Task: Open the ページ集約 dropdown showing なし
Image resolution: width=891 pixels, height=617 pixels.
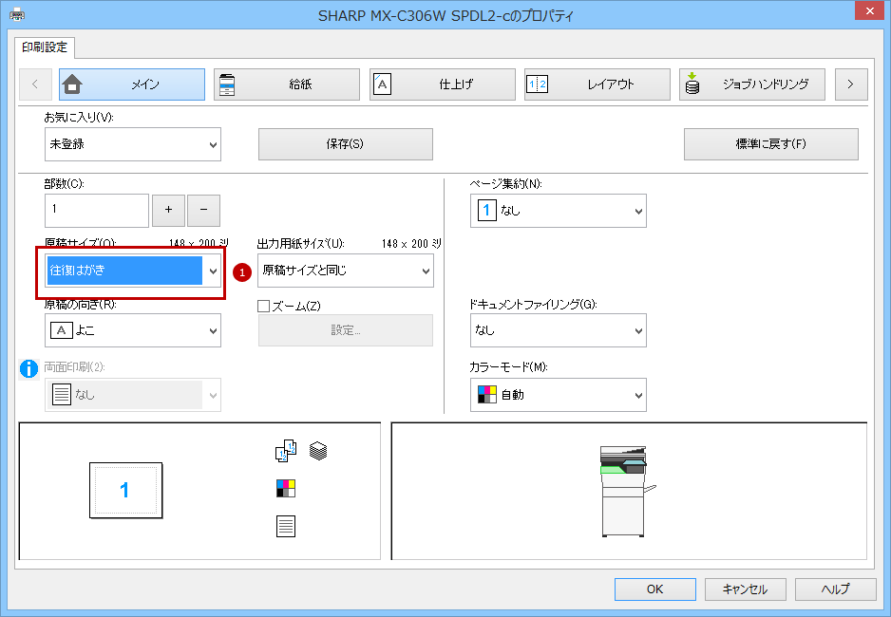Action: [x=558, y=211]
